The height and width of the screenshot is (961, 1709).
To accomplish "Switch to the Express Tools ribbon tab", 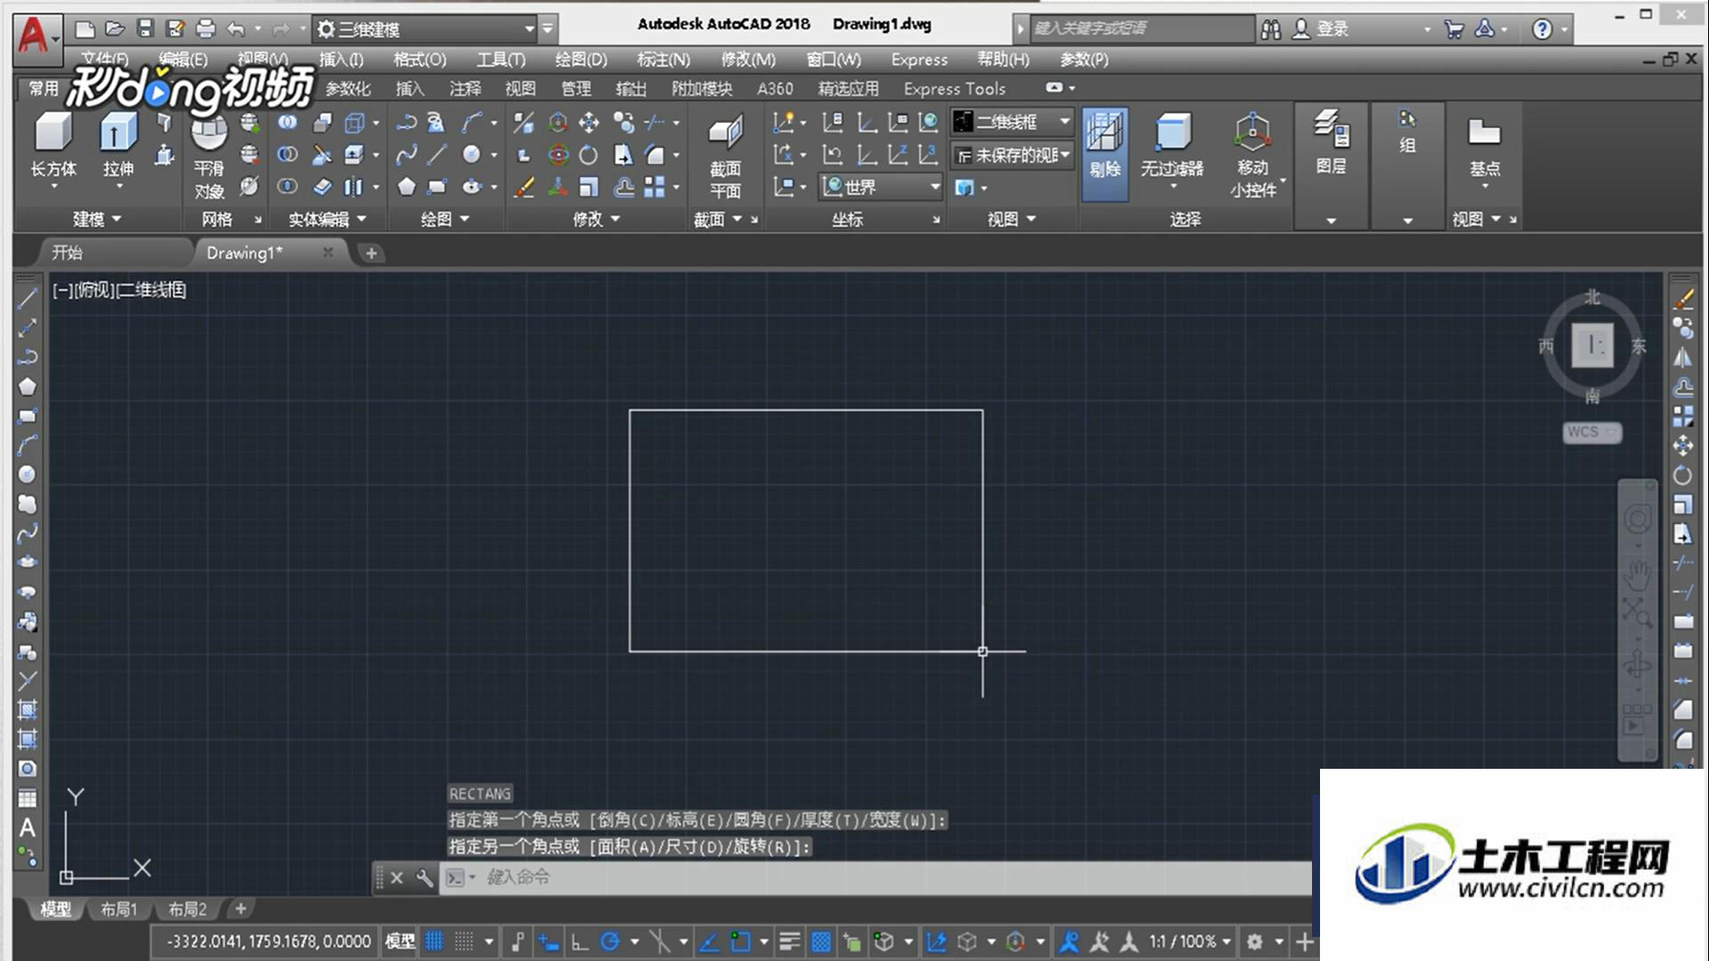I will 954,89.
